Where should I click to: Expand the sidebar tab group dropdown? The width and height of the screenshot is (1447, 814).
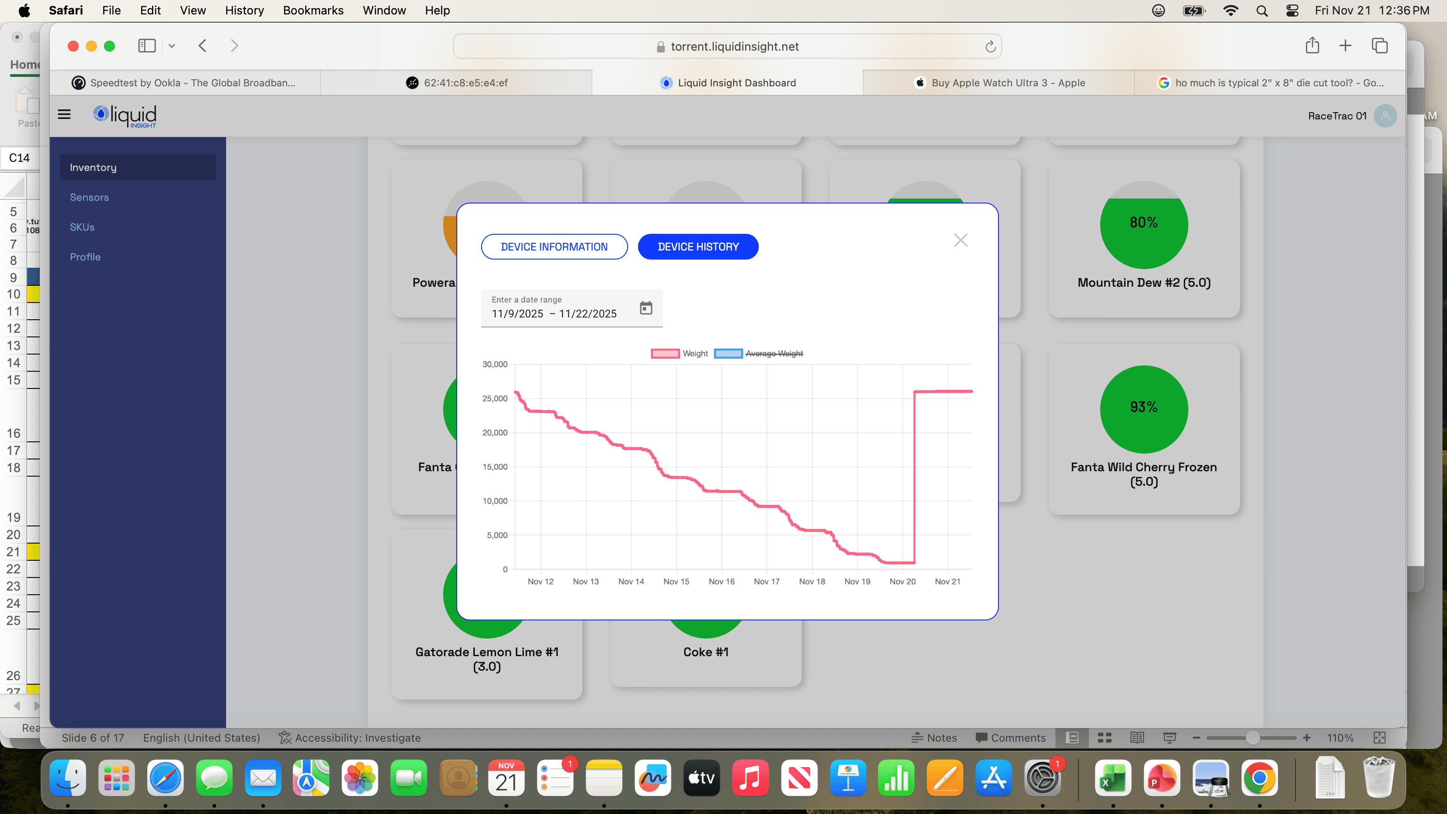(x=172, y=46)
